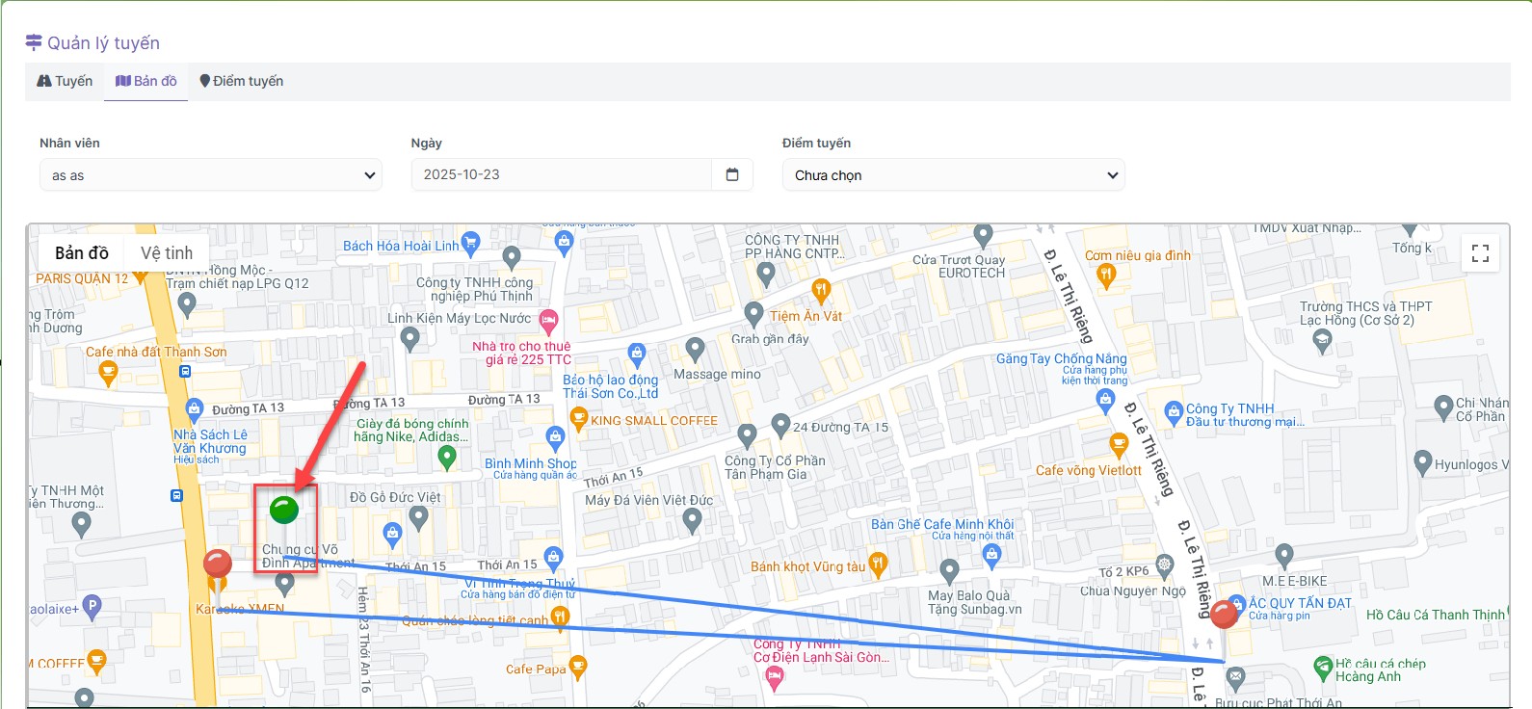
Task: Click the Bánh khọt Vũng tàu restaurant icon
Action: pyautogui.click(x=878, y=565)
